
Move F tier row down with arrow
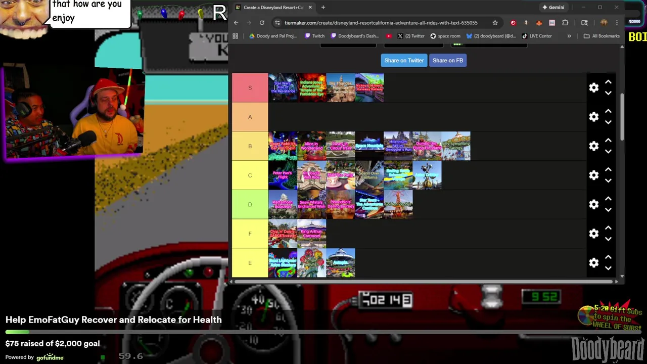(x=609, y=240)
